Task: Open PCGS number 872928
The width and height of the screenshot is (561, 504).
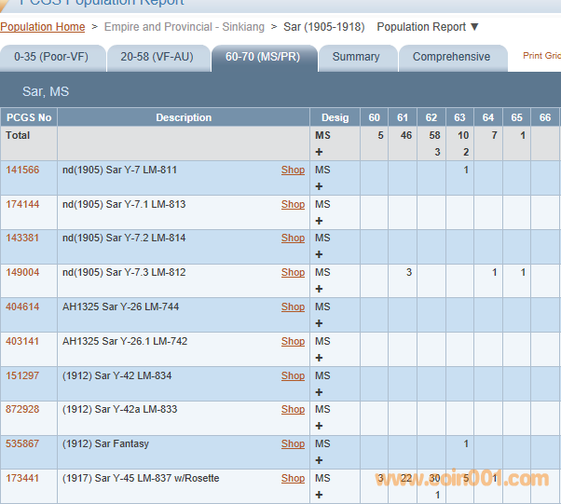Action: click(x=22, y=410)
